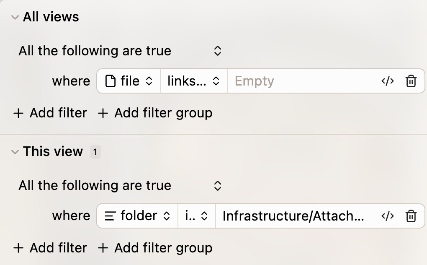Click plus icon beside This view Add filter group

point(103,248)
